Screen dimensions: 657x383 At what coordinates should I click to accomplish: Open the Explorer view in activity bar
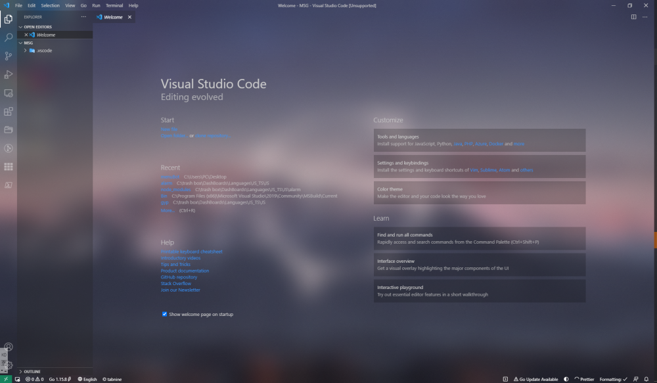click(x=9, y=19)
